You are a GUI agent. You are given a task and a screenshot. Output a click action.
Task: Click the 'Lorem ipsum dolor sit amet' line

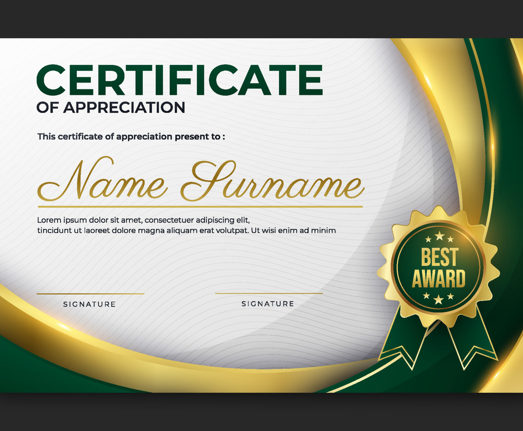(x=144, y=220)
